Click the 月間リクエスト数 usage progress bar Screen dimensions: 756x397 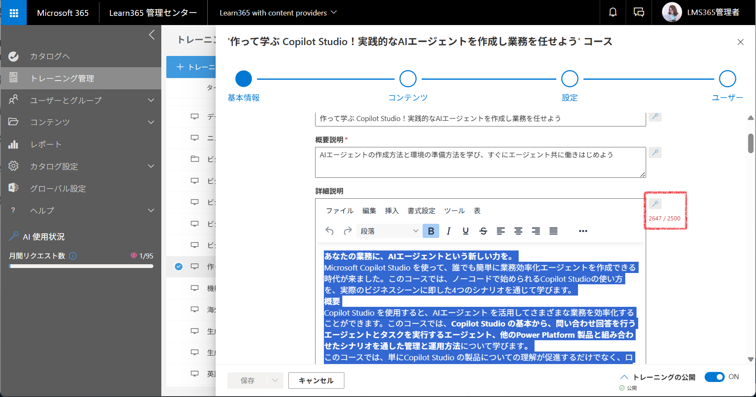[x=81, y=266]
